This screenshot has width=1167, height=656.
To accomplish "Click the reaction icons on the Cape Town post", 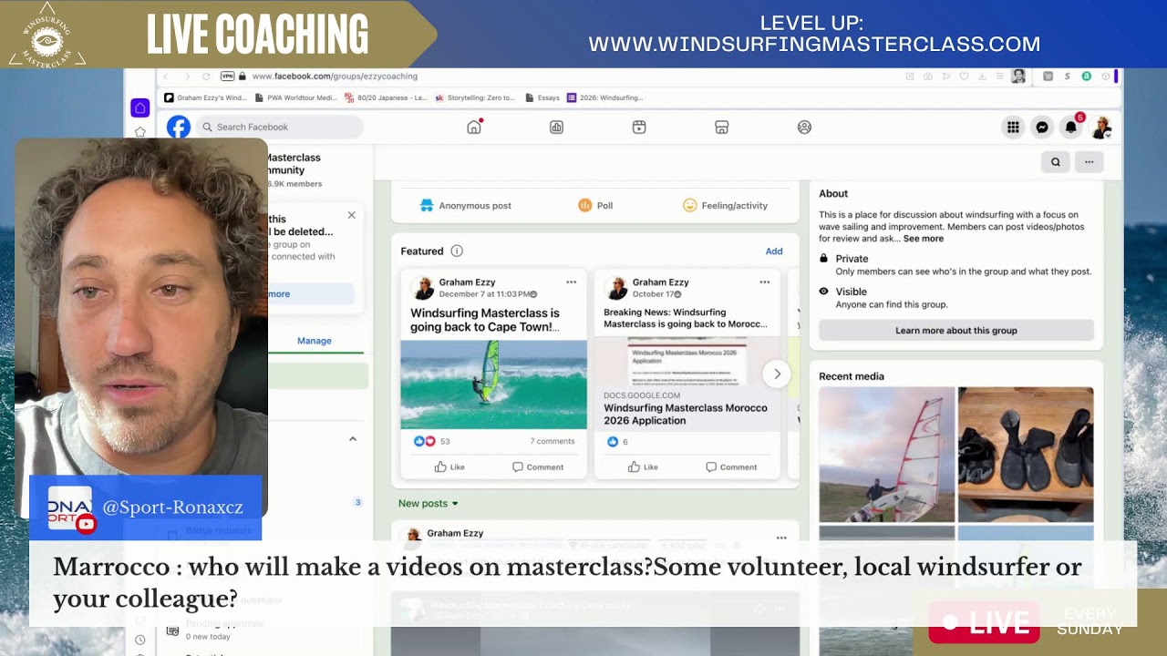I will 425,441.
